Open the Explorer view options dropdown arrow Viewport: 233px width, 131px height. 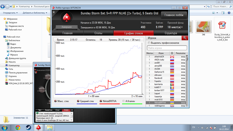click(217, 13)
